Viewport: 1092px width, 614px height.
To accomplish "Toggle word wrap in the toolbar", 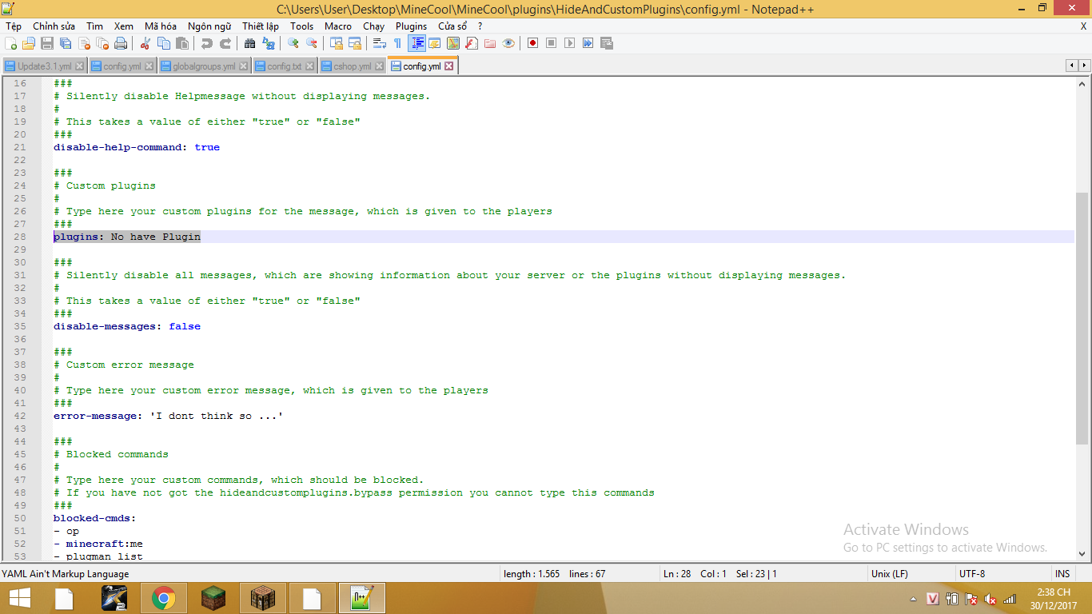I will [x=380, y=43].
